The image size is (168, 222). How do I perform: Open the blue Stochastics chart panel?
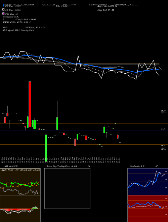[148, 182]
